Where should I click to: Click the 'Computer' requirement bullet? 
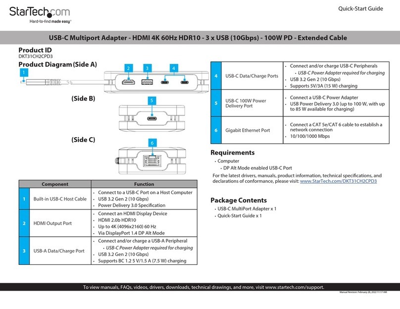228,161
